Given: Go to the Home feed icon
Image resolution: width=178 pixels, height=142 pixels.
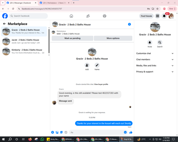Looking at the screenshot, I should (x=71, y=16).
